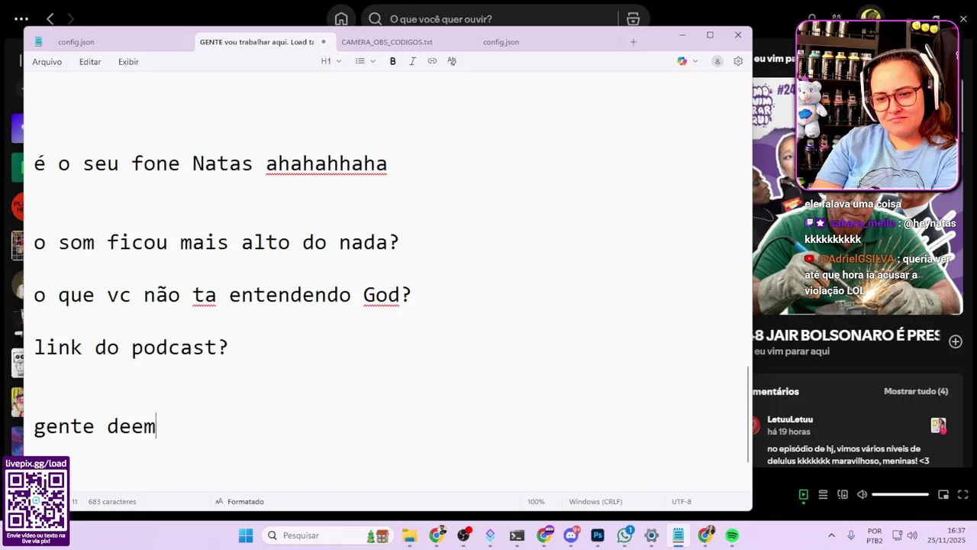Viewport: 977px width, 550px height.
Task: Open the Editar menu
Action: pos(90,62)
